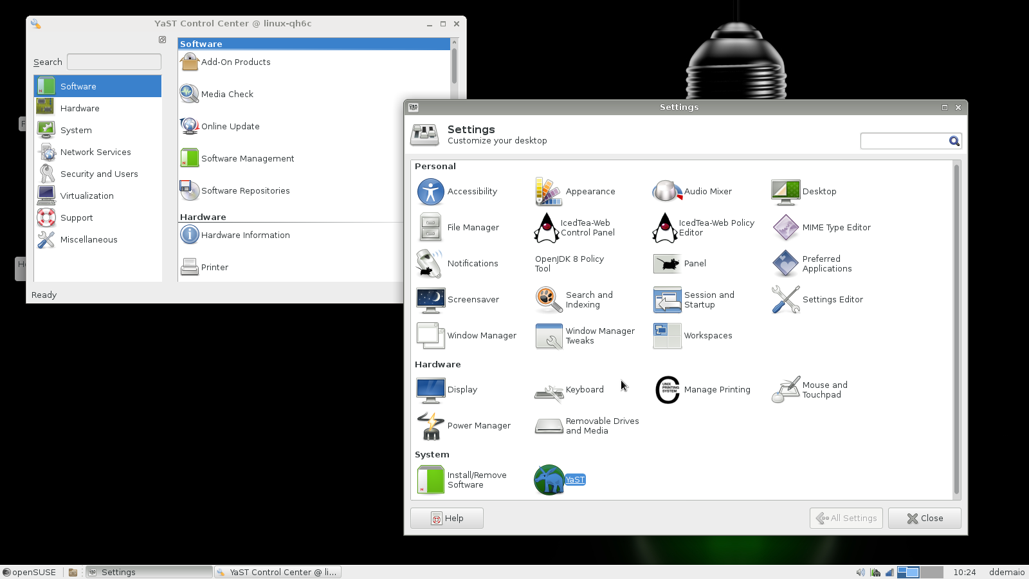Click the YaST Search input field

(x=114, y=62)
